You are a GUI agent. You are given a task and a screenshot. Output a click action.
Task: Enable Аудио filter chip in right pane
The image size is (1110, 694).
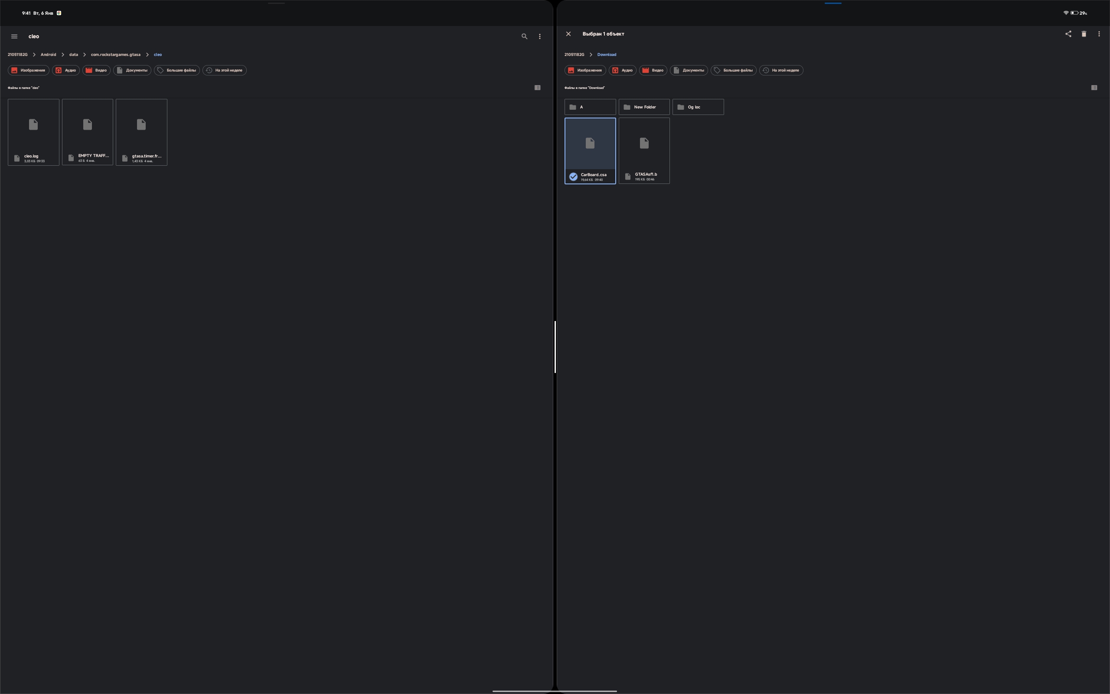[622, 70]
